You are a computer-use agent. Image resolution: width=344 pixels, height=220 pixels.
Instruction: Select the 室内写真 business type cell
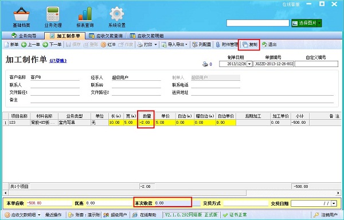(75, 123)
